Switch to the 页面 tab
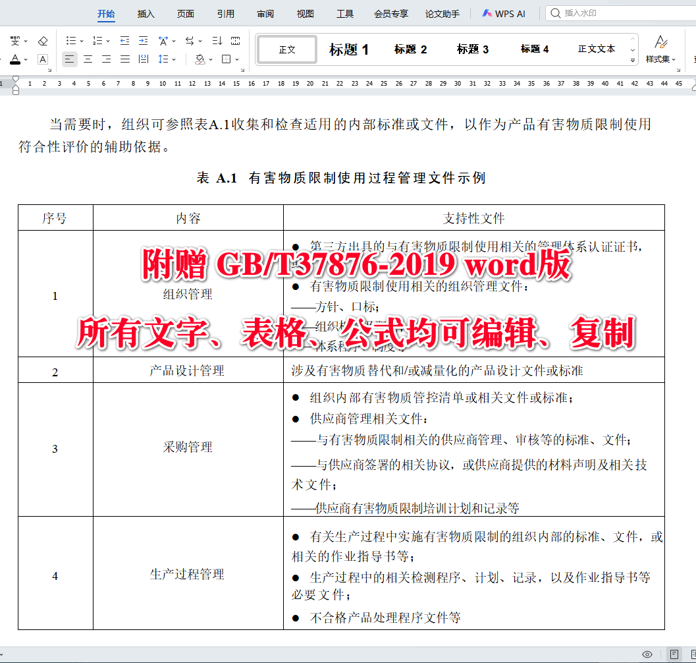 click(x=186, y=14)
